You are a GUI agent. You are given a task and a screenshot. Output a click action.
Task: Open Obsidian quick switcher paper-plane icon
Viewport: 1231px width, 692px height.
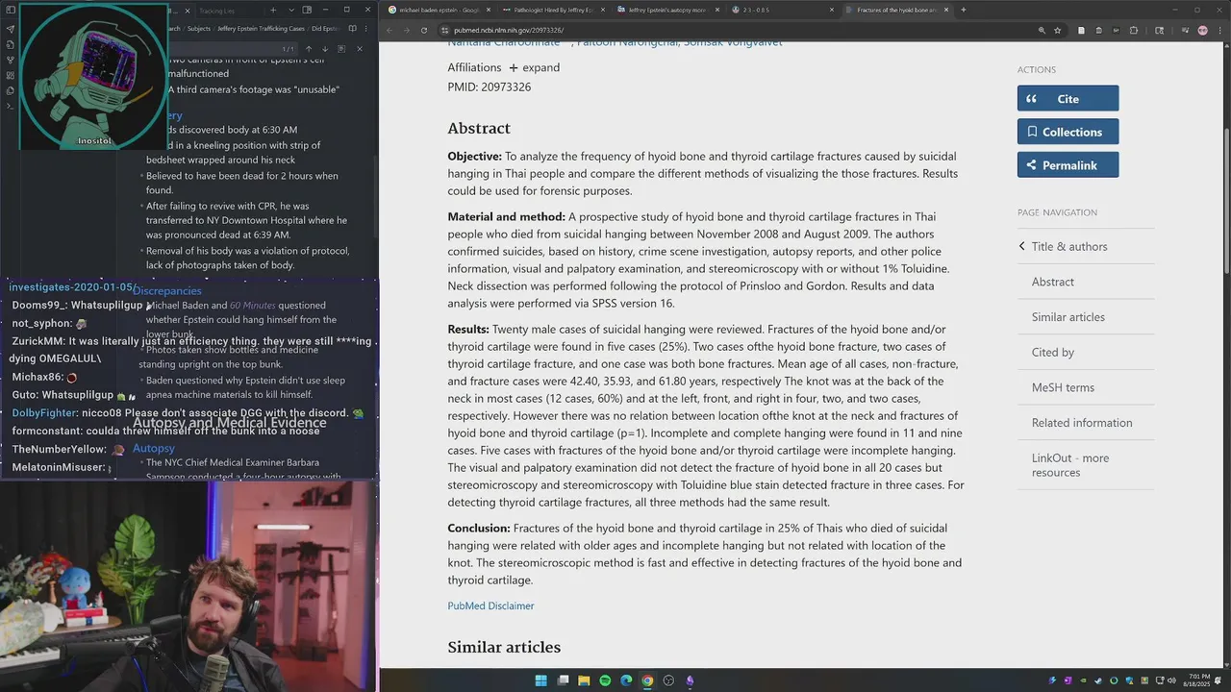click(11, 29)
